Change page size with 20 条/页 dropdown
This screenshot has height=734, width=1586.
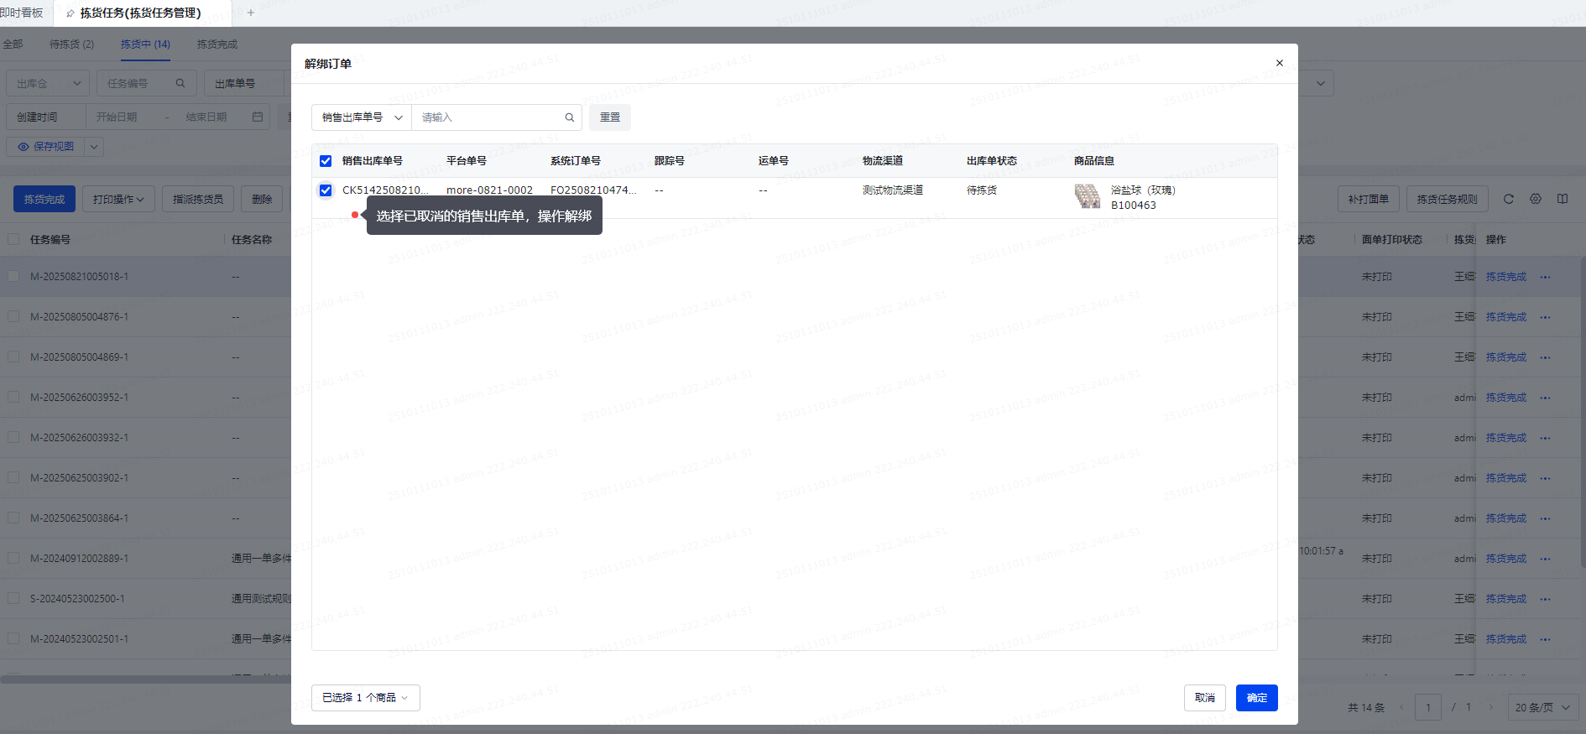coord(1542,707)
